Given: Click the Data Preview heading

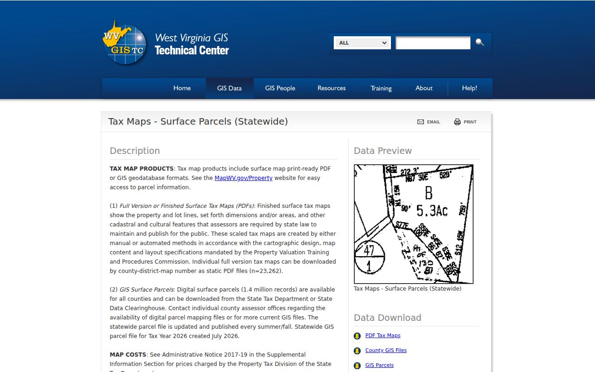Looking at the screenshot, I should pos(383,151).
